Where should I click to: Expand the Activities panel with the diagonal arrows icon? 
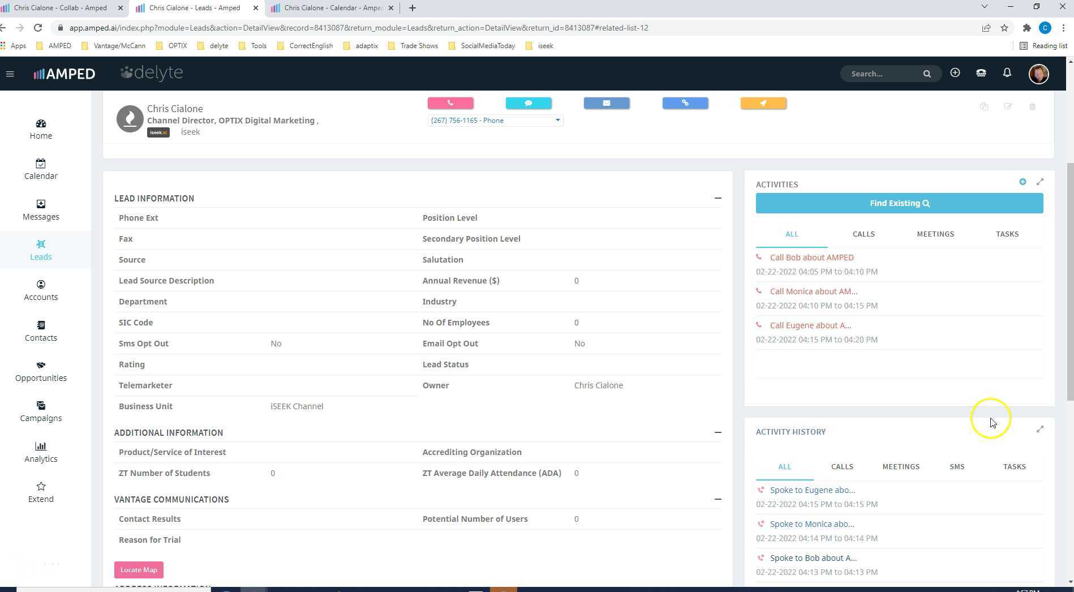click(1040, 182)
